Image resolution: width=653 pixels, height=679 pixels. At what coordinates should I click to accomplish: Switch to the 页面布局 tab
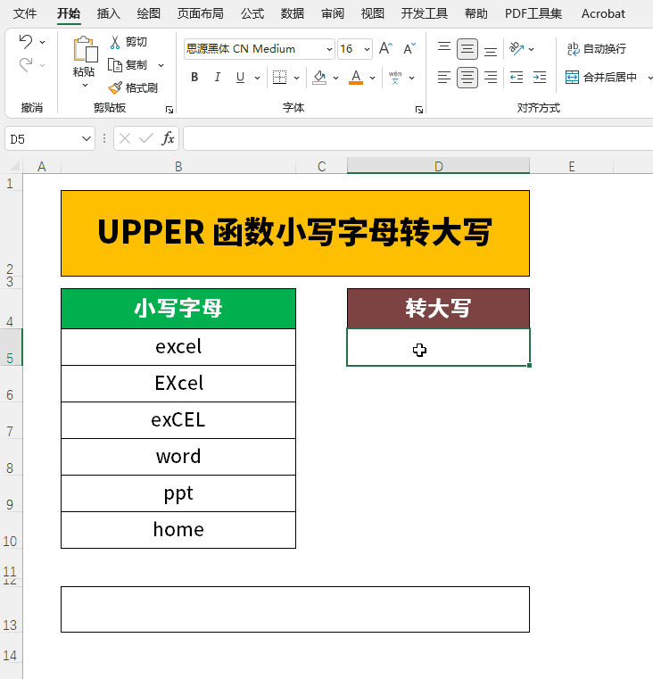(x=201, y=14)
